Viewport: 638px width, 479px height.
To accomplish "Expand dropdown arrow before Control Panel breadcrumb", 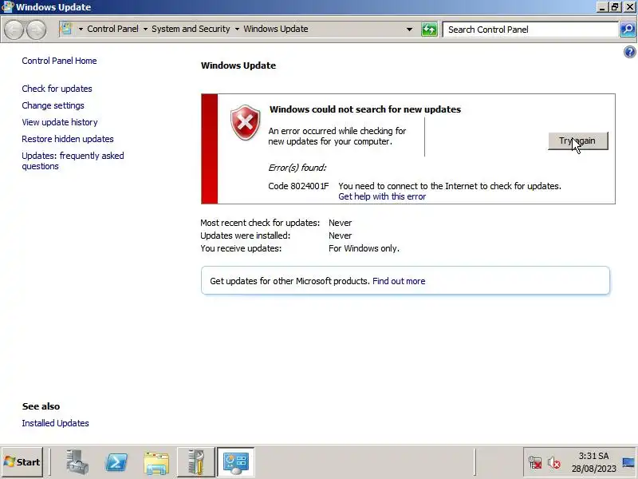I will point(81,30).
